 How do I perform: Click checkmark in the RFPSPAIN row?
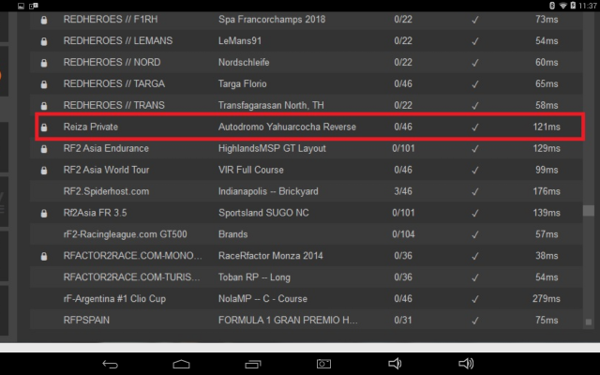click(x=475, y=321)
